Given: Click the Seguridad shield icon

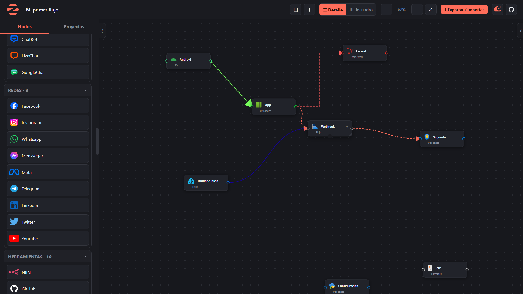Looking at the screenshot, I should 427,137.
